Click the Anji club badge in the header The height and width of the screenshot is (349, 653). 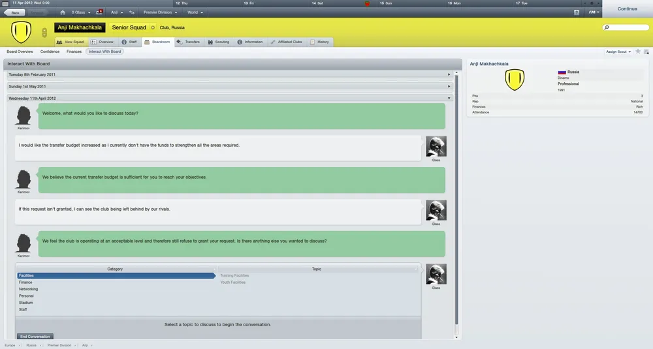pos(21,30)
